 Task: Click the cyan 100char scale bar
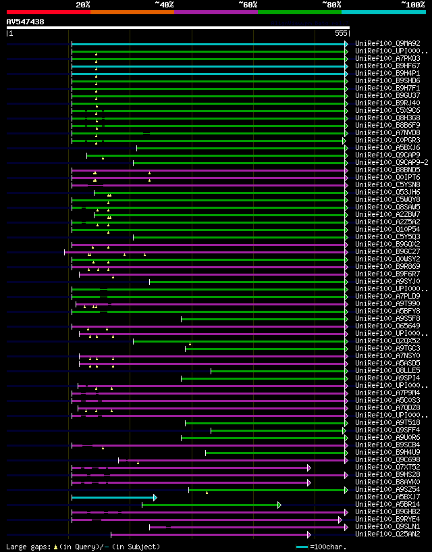tap(302, 547)
